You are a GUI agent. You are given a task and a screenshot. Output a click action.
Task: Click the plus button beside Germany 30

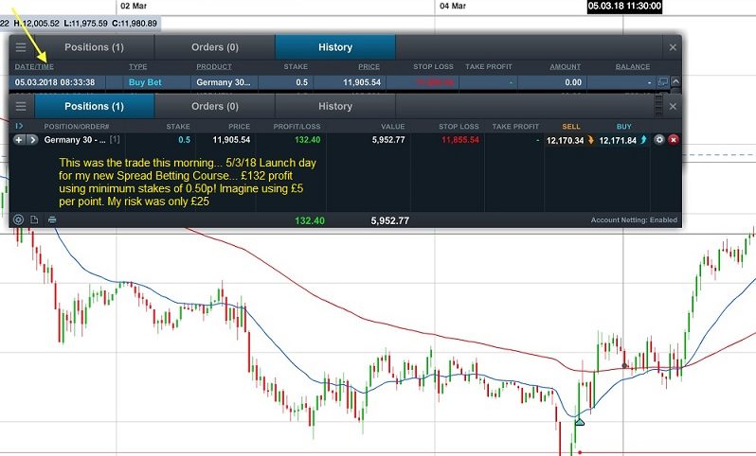pos(19,140)
